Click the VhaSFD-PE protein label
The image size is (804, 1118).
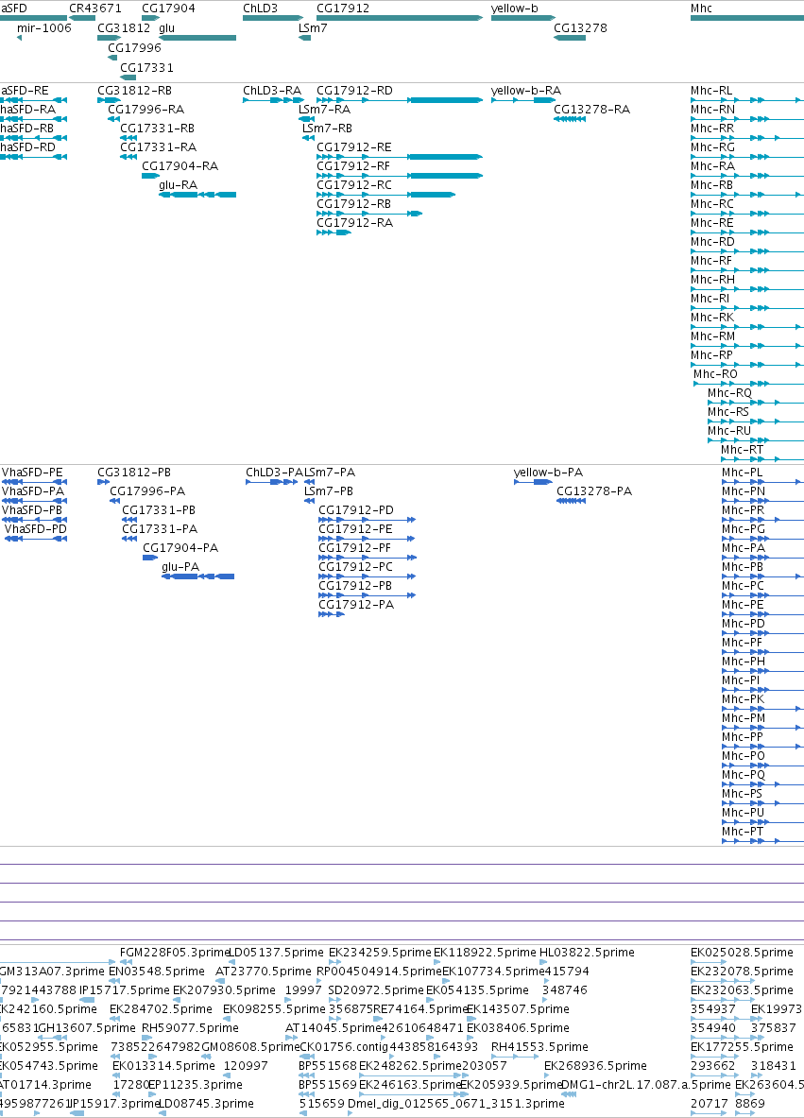[x=32, y=473]
